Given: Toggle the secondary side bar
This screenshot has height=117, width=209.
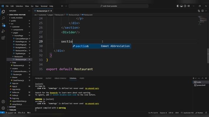Looking at the screenshot, I should pyautogui.click(x=185, y=6).
